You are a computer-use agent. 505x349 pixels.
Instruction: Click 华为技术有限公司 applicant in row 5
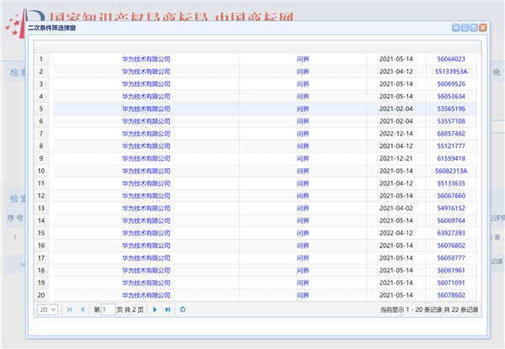pyautogui.click(x=146, y=108)
